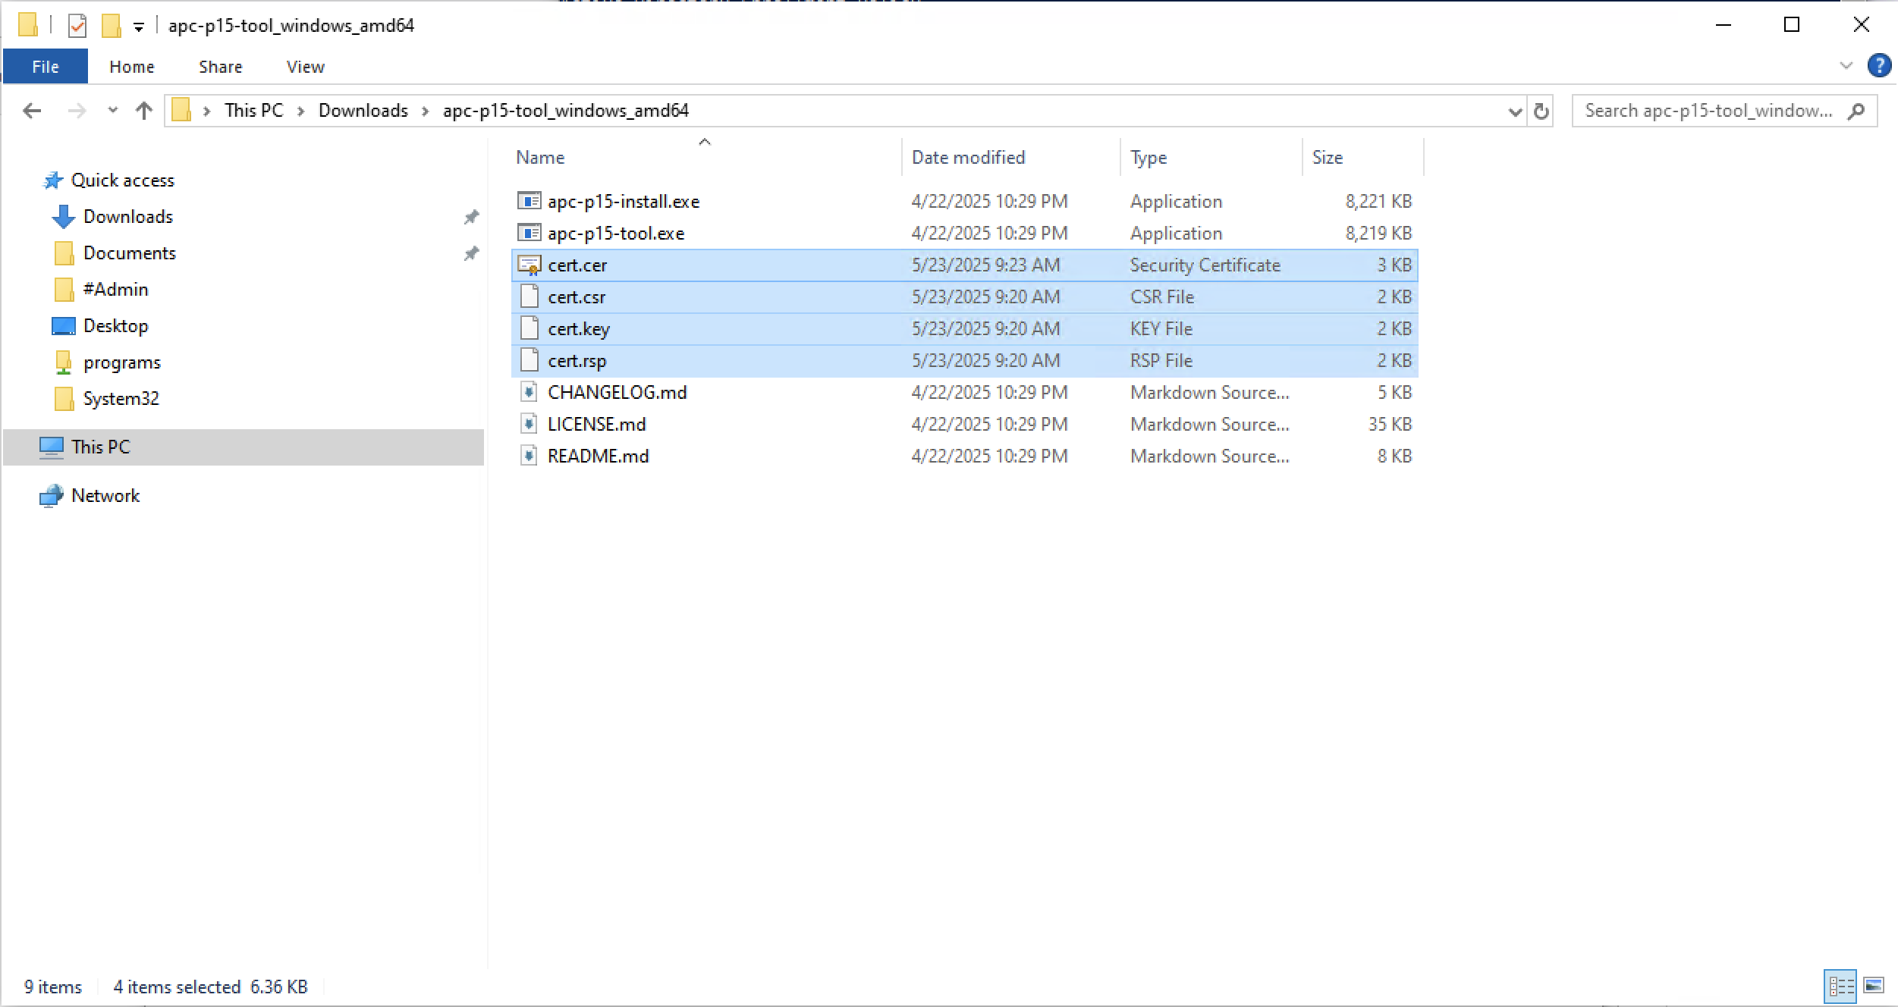Sort by Name column header
The image size is (1898, 1007).
pyautogui.click(x=706, y=157)
